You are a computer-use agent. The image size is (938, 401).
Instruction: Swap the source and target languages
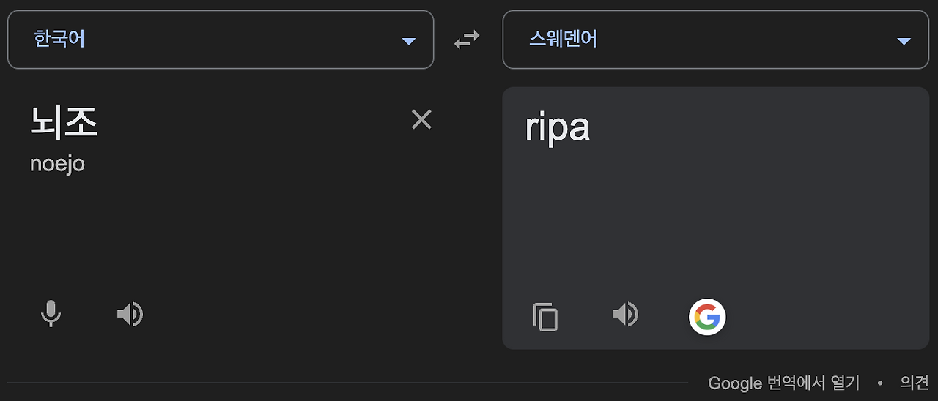467,40
